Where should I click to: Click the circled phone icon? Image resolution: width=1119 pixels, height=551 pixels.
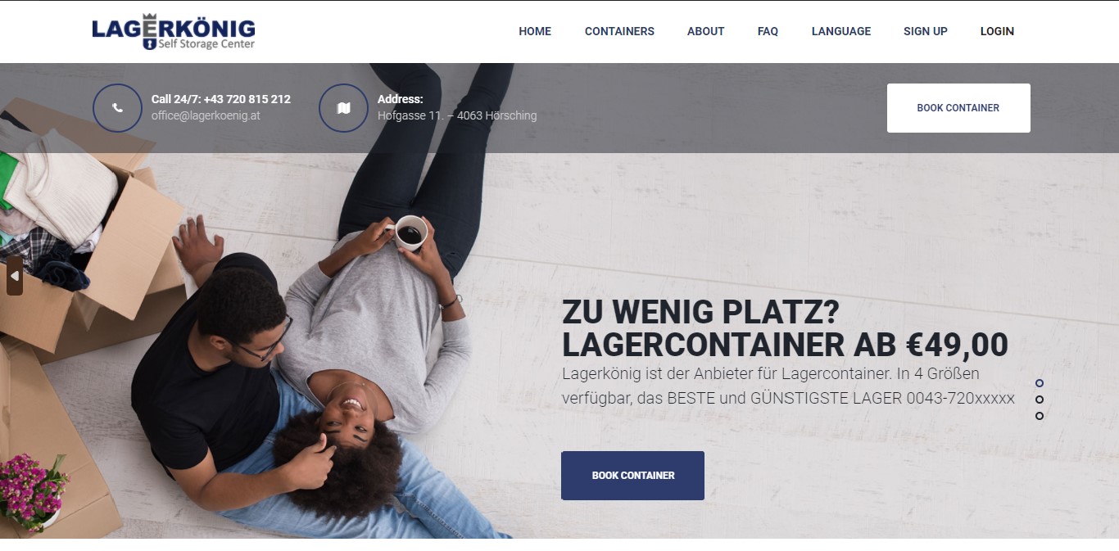point(117,108)
